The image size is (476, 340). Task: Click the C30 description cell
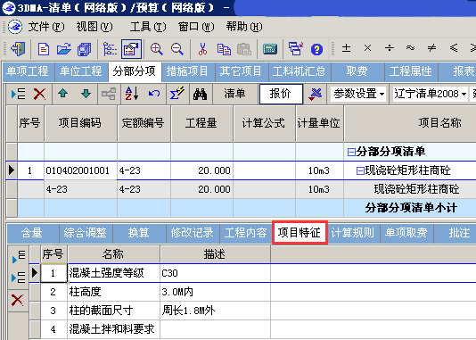click(215, 273)
